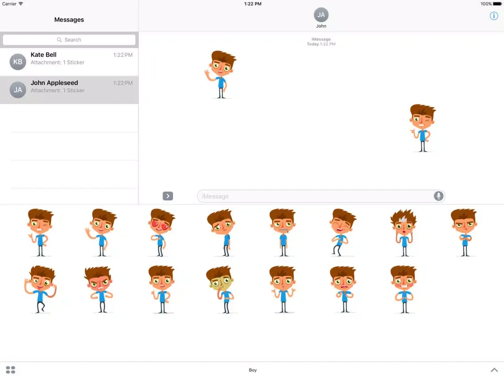The image size is (504, 378).
Task: Tap the KB contact avatar
Action: 18,62
